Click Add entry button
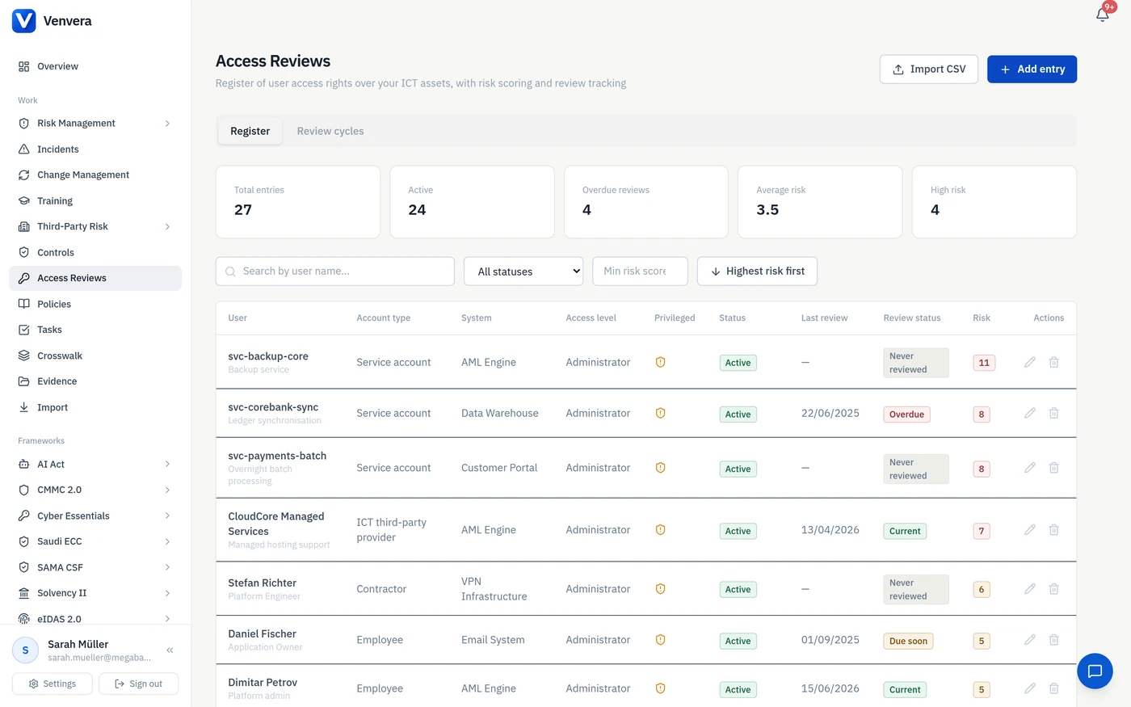 1032,69
